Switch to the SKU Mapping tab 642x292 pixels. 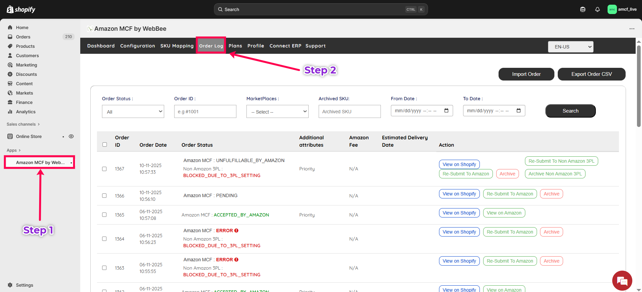click(177, 46)
